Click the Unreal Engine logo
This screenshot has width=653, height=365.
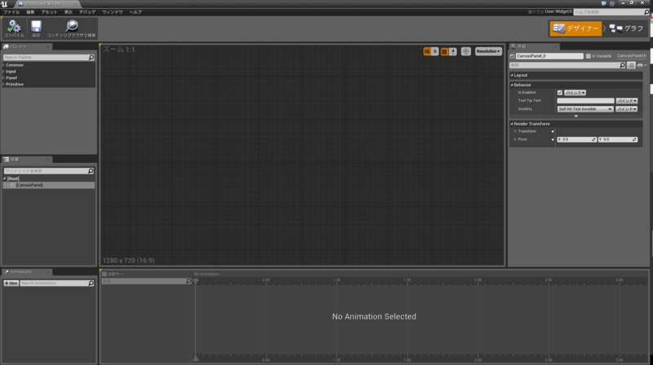click(4, 4)
